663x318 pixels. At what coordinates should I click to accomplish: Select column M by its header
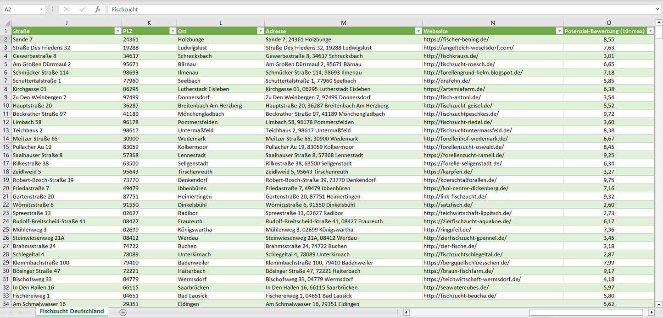coord(343,23)
